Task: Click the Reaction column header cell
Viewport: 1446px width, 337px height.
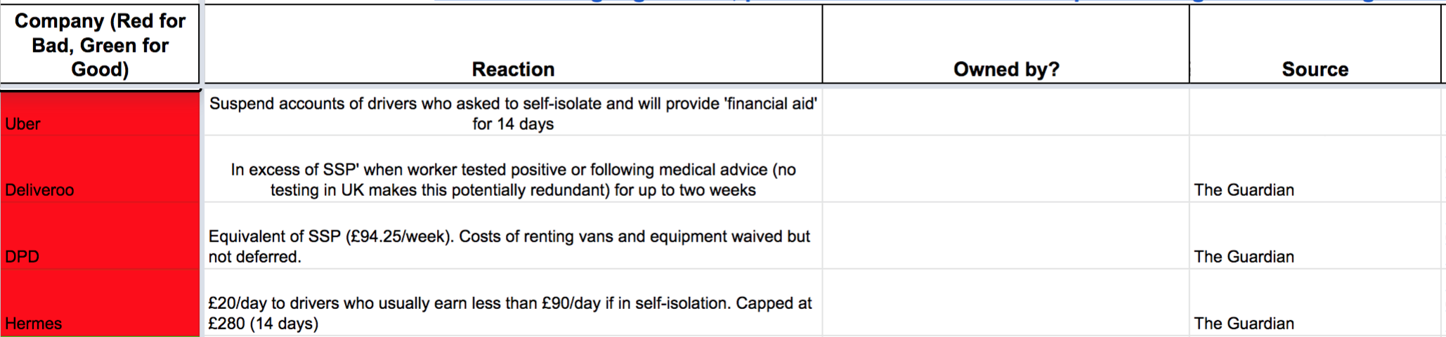Action: pyautogui.click(x=513, y=46)
